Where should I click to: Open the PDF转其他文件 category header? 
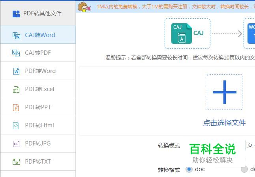click(x=38, y=13)
